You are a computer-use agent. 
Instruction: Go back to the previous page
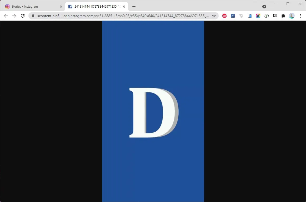tap(6, 16)
